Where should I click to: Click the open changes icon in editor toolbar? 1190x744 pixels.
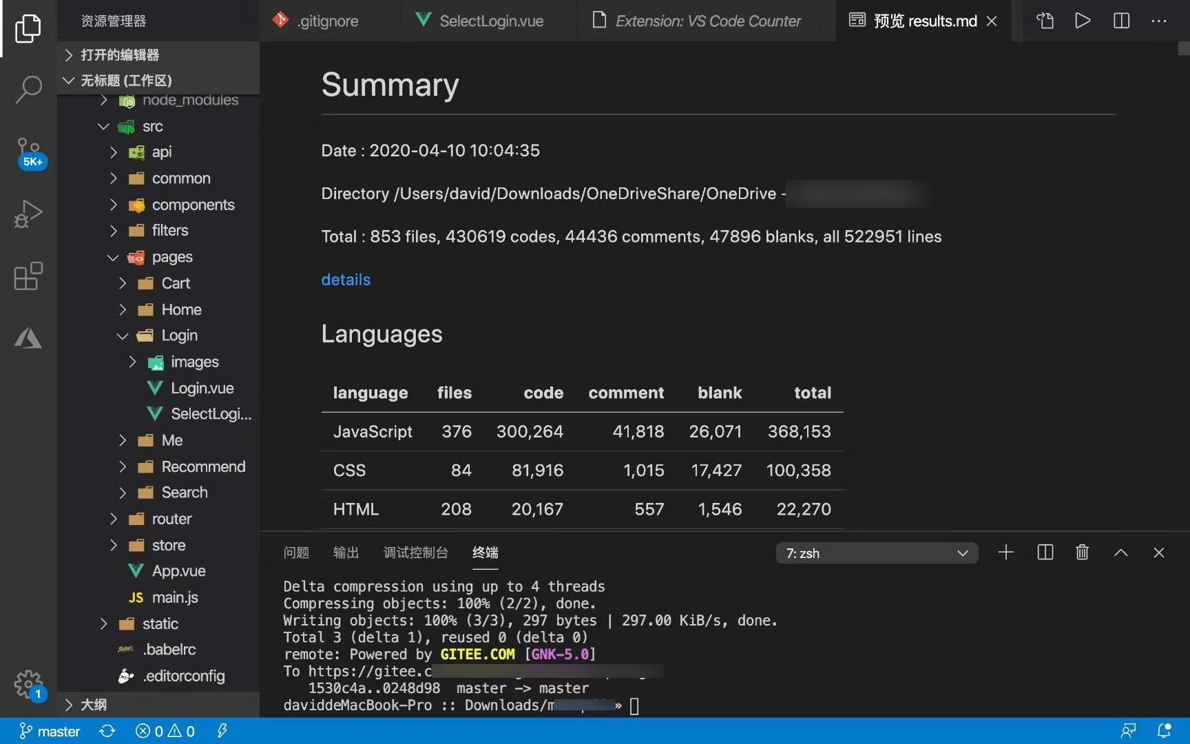pyautogui.click(x=1045, y=21)
